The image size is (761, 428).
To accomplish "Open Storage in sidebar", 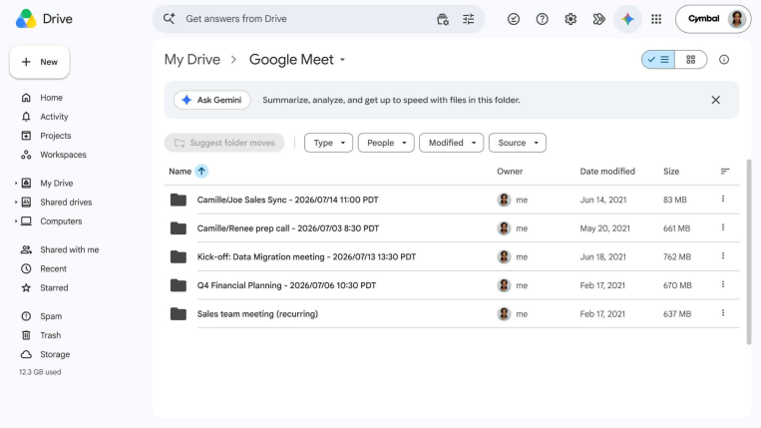I will pyautogui.click(x=46, y=354).
